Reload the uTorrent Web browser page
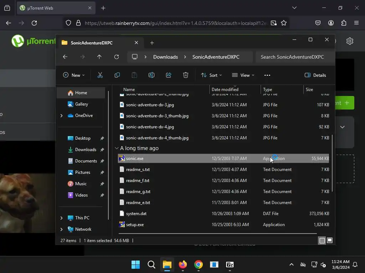The image size is (365, 273). (x=34, y=23)
